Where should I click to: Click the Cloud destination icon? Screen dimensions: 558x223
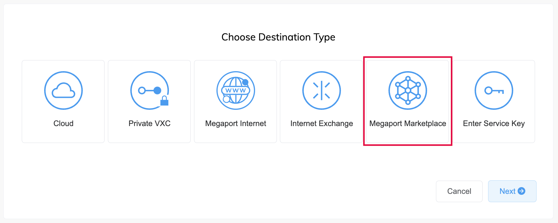click(63, 90)
